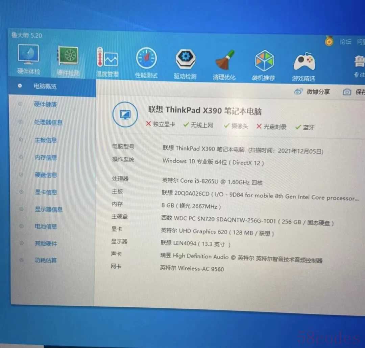Click the WDC PC SN720 disk value
The height and width of the screenshot is (348, 365).
[x=247, y=220]
